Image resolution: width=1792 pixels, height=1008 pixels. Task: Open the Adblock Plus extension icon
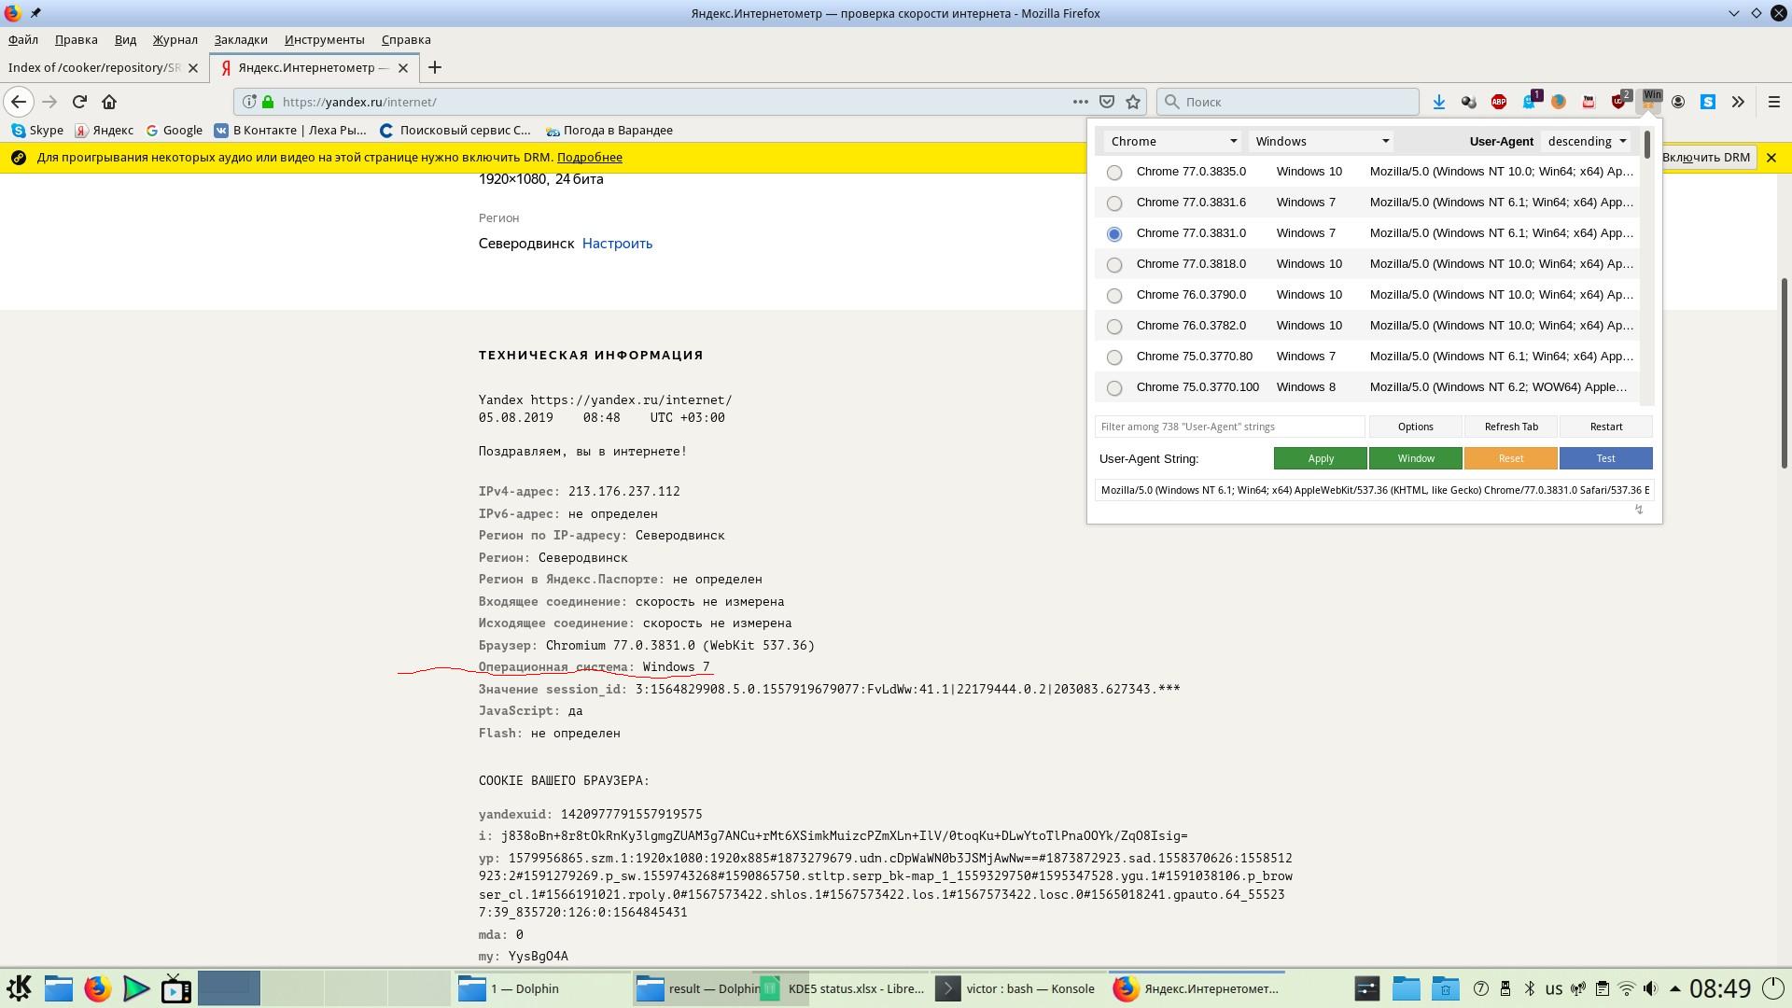(x=1499, y=102)
